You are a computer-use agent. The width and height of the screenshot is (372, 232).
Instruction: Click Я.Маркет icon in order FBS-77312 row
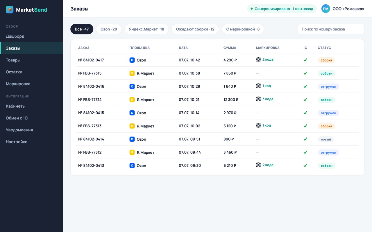132,153
